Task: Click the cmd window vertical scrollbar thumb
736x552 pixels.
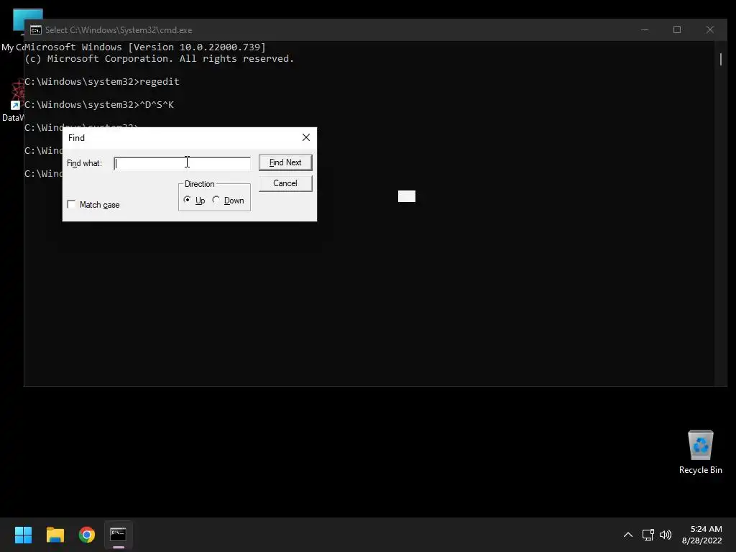Action: point(721,59)
